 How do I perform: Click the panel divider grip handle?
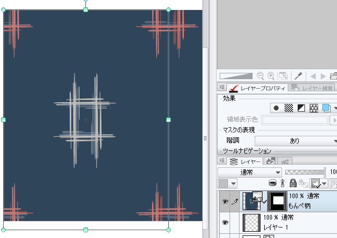point(205,138)
